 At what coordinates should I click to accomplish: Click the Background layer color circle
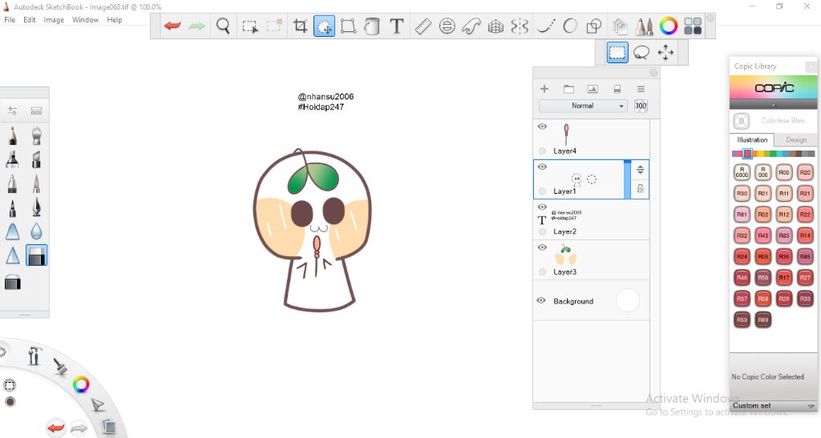(627, 301)
